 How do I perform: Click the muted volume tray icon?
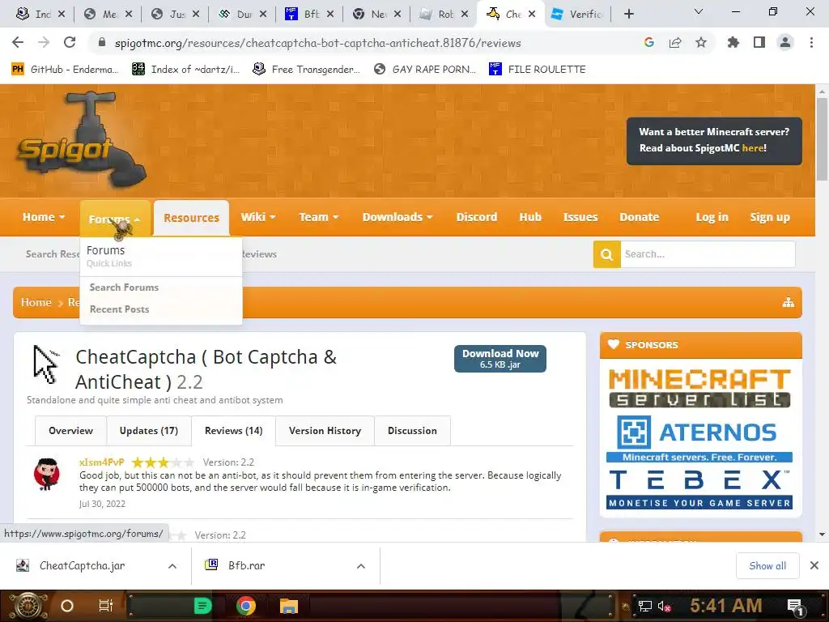[664, 606]
